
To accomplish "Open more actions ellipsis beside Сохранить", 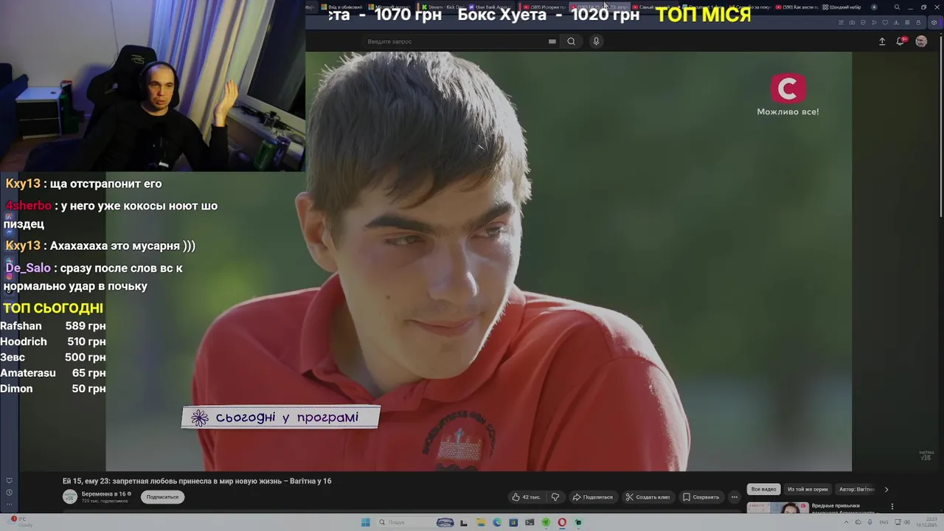I will click(734, 497).
